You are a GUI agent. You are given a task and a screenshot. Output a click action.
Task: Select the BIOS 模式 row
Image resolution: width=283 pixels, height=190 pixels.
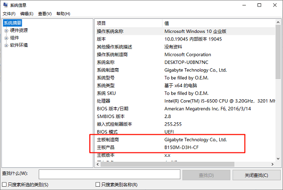coord(185,132)
